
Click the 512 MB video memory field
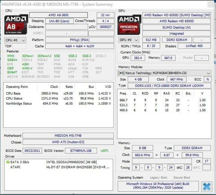(x=151, y=40)
